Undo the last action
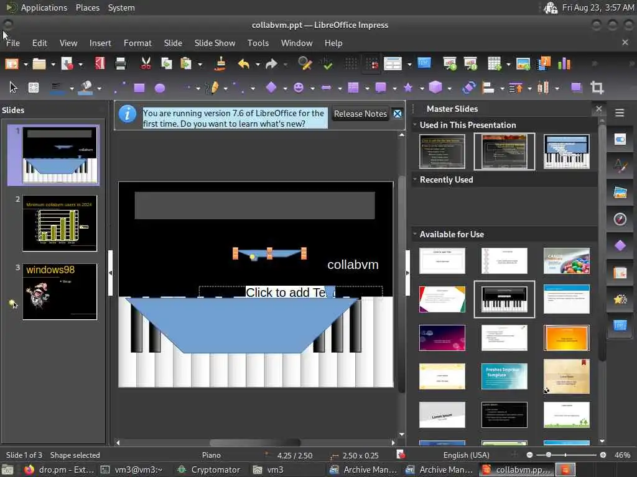The width and height of the screenshot is (637, 477). click(244, 64)
